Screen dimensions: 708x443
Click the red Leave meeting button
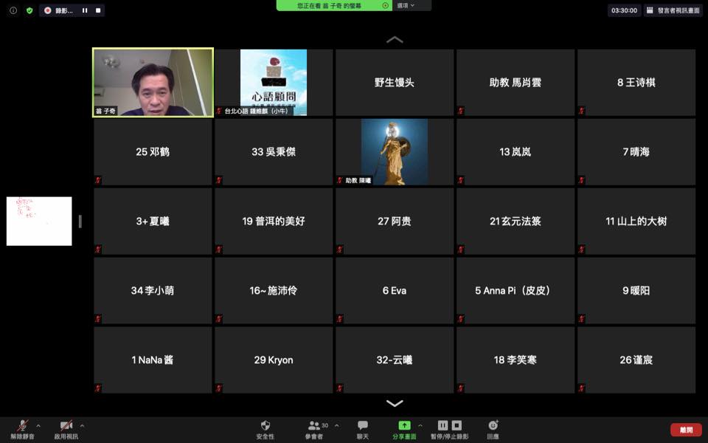click(686, 430)
